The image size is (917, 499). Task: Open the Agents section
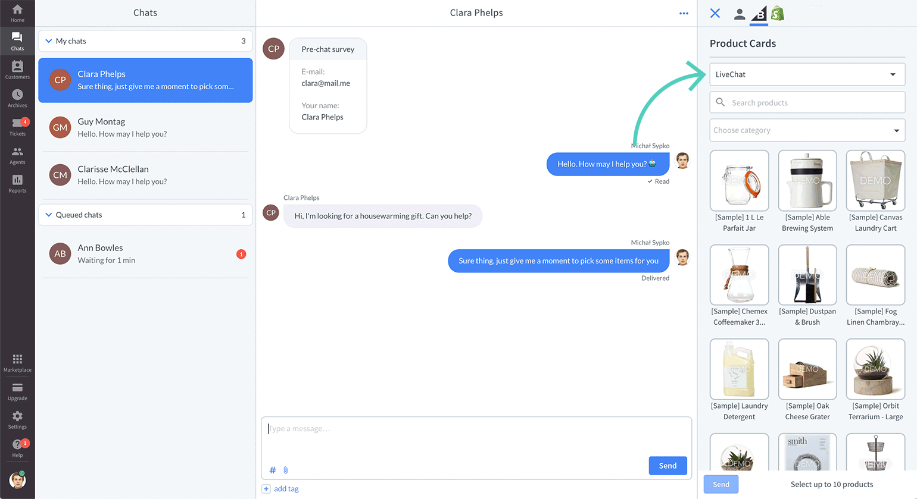coord(17,155)
